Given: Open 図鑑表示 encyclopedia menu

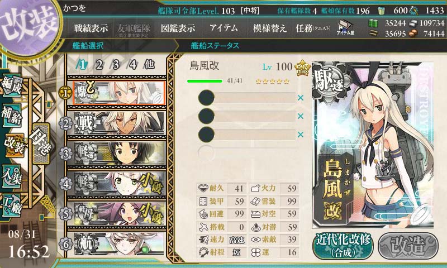Looking at the screenshot, I should coord(178,28).
